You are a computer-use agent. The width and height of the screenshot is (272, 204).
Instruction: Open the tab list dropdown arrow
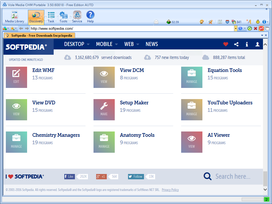262,35
